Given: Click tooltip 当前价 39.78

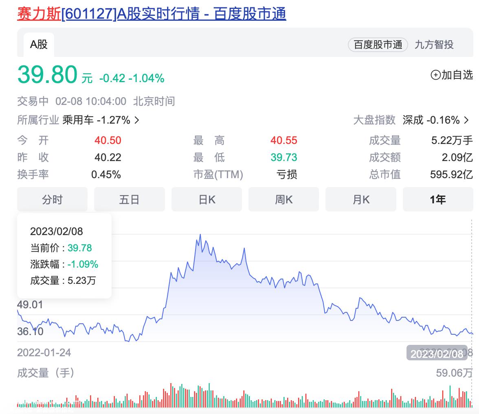Looking at the screenshot, I should [61, 248].
